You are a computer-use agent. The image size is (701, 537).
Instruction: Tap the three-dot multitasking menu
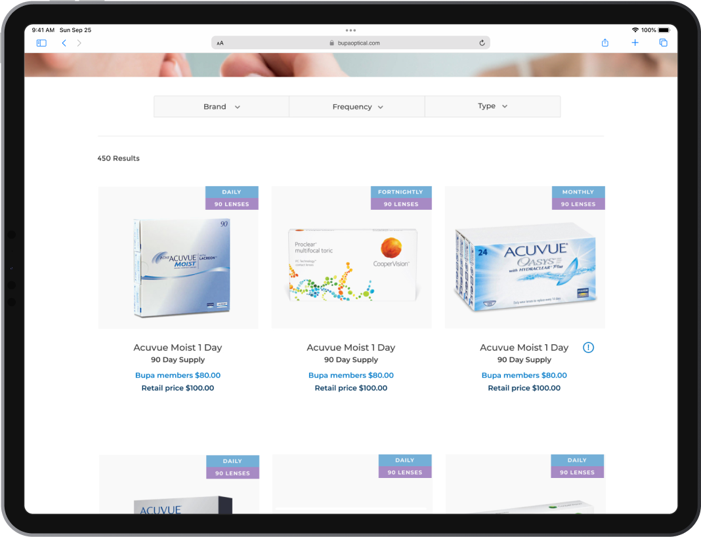coord(351,30)
